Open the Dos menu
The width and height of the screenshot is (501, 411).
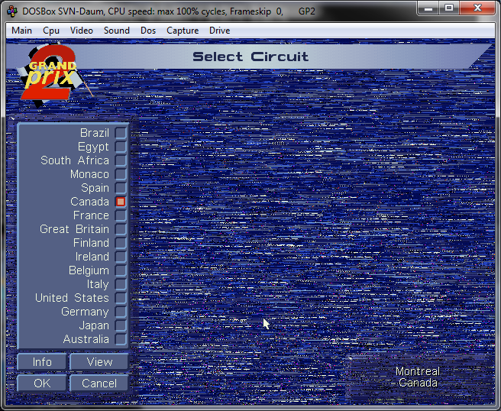[148, 31]
